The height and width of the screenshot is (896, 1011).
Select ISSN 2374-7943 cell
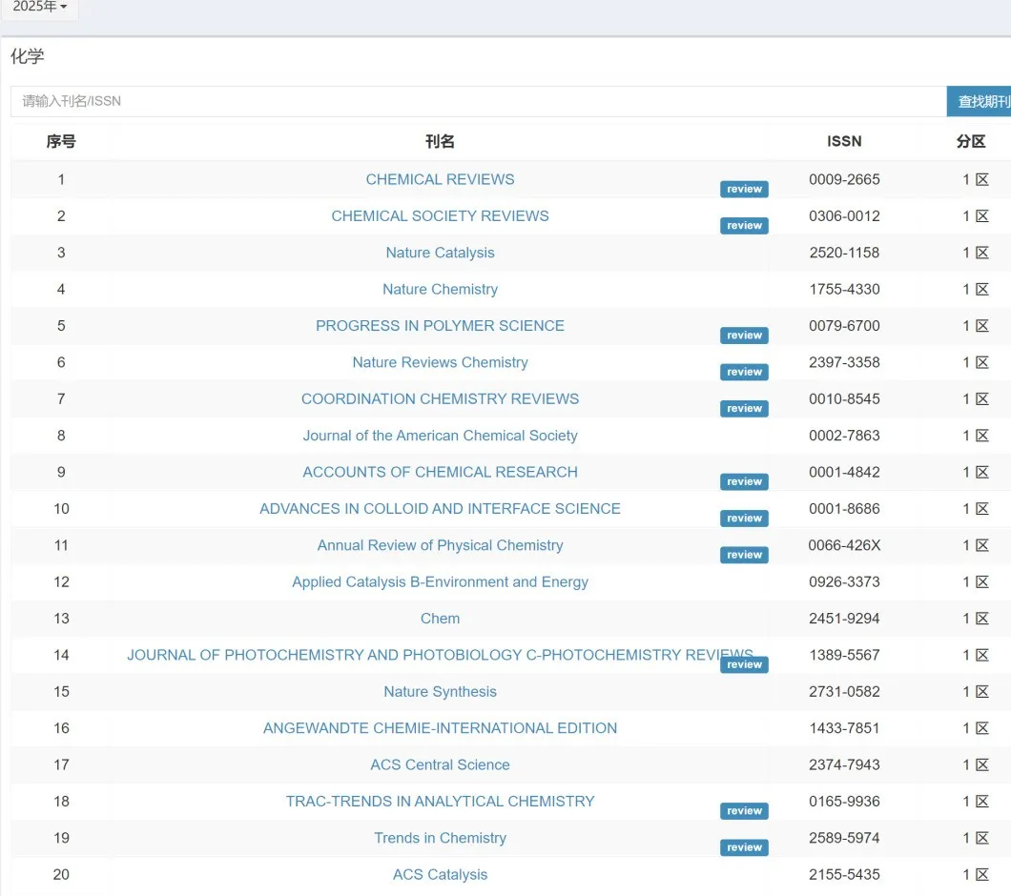click(x=844, y=764)
